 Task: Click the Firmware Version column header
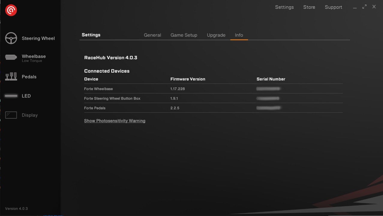click(188, 79)
